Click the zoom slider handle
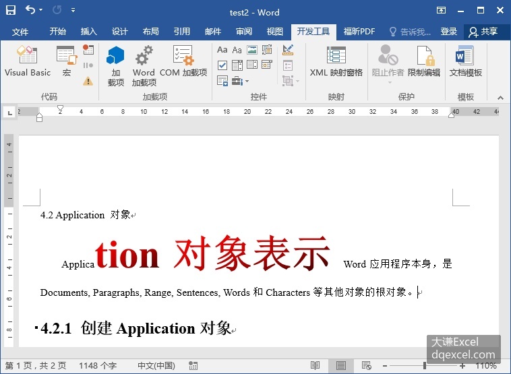The height and width of the screenshot is (374, 511). 425,366
